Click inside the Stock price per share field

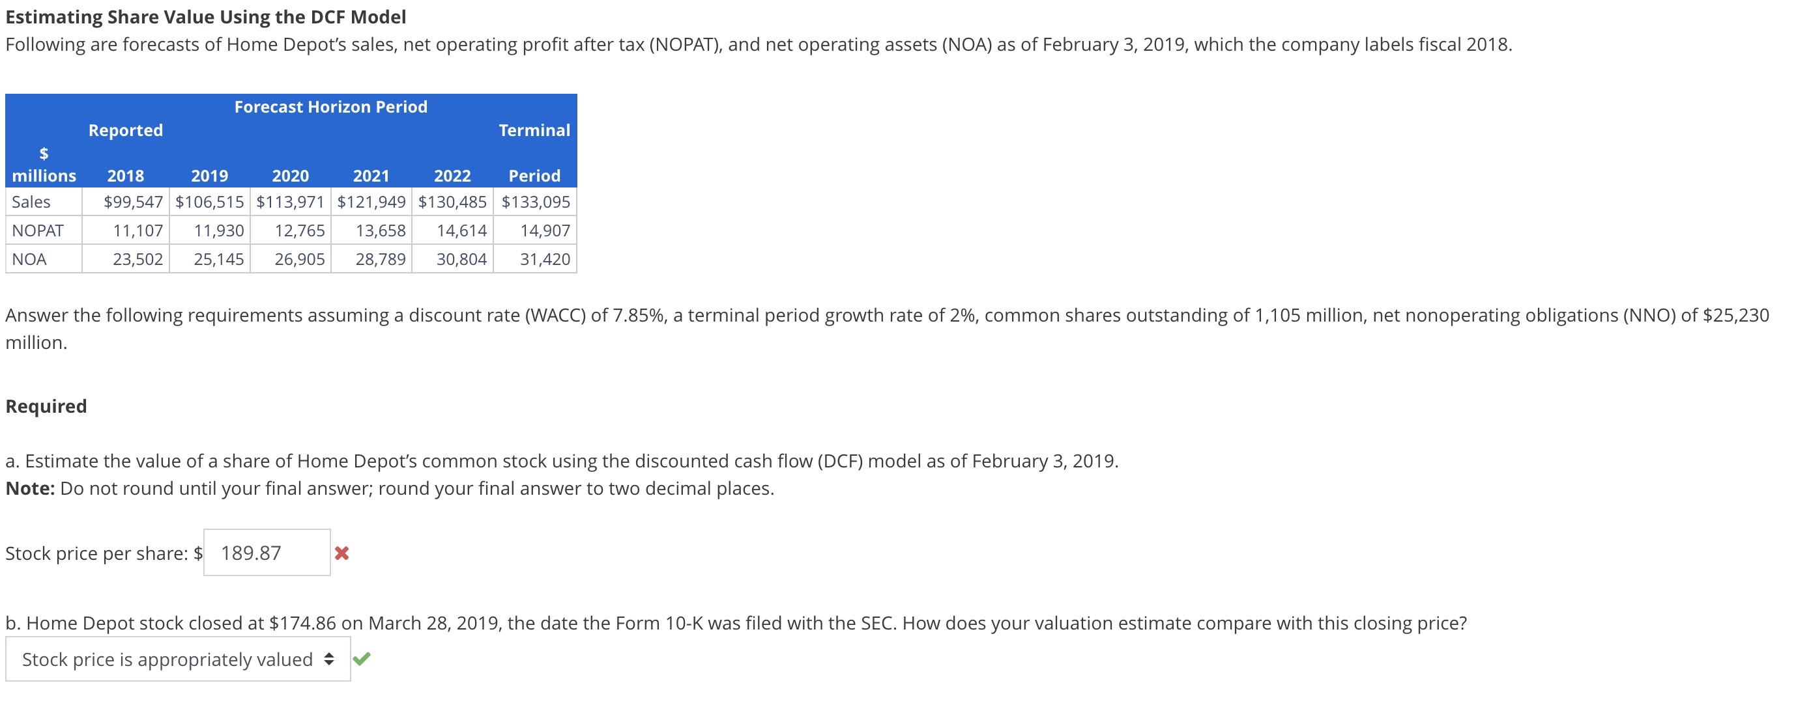pos(267,553)
